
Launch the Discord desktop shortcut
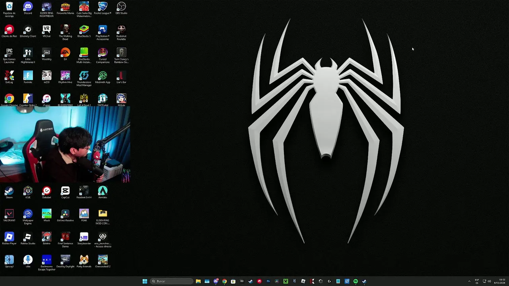click(28, 8)
